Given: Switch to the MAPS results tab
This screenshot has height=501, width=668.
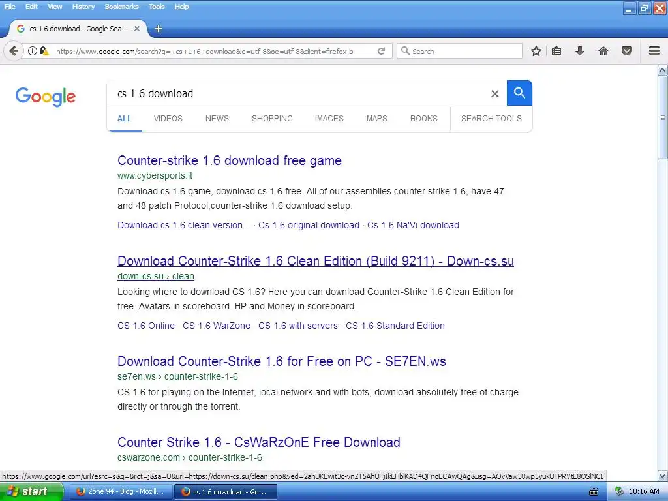Looking at the screenshot, I should [x=376, y=119].
